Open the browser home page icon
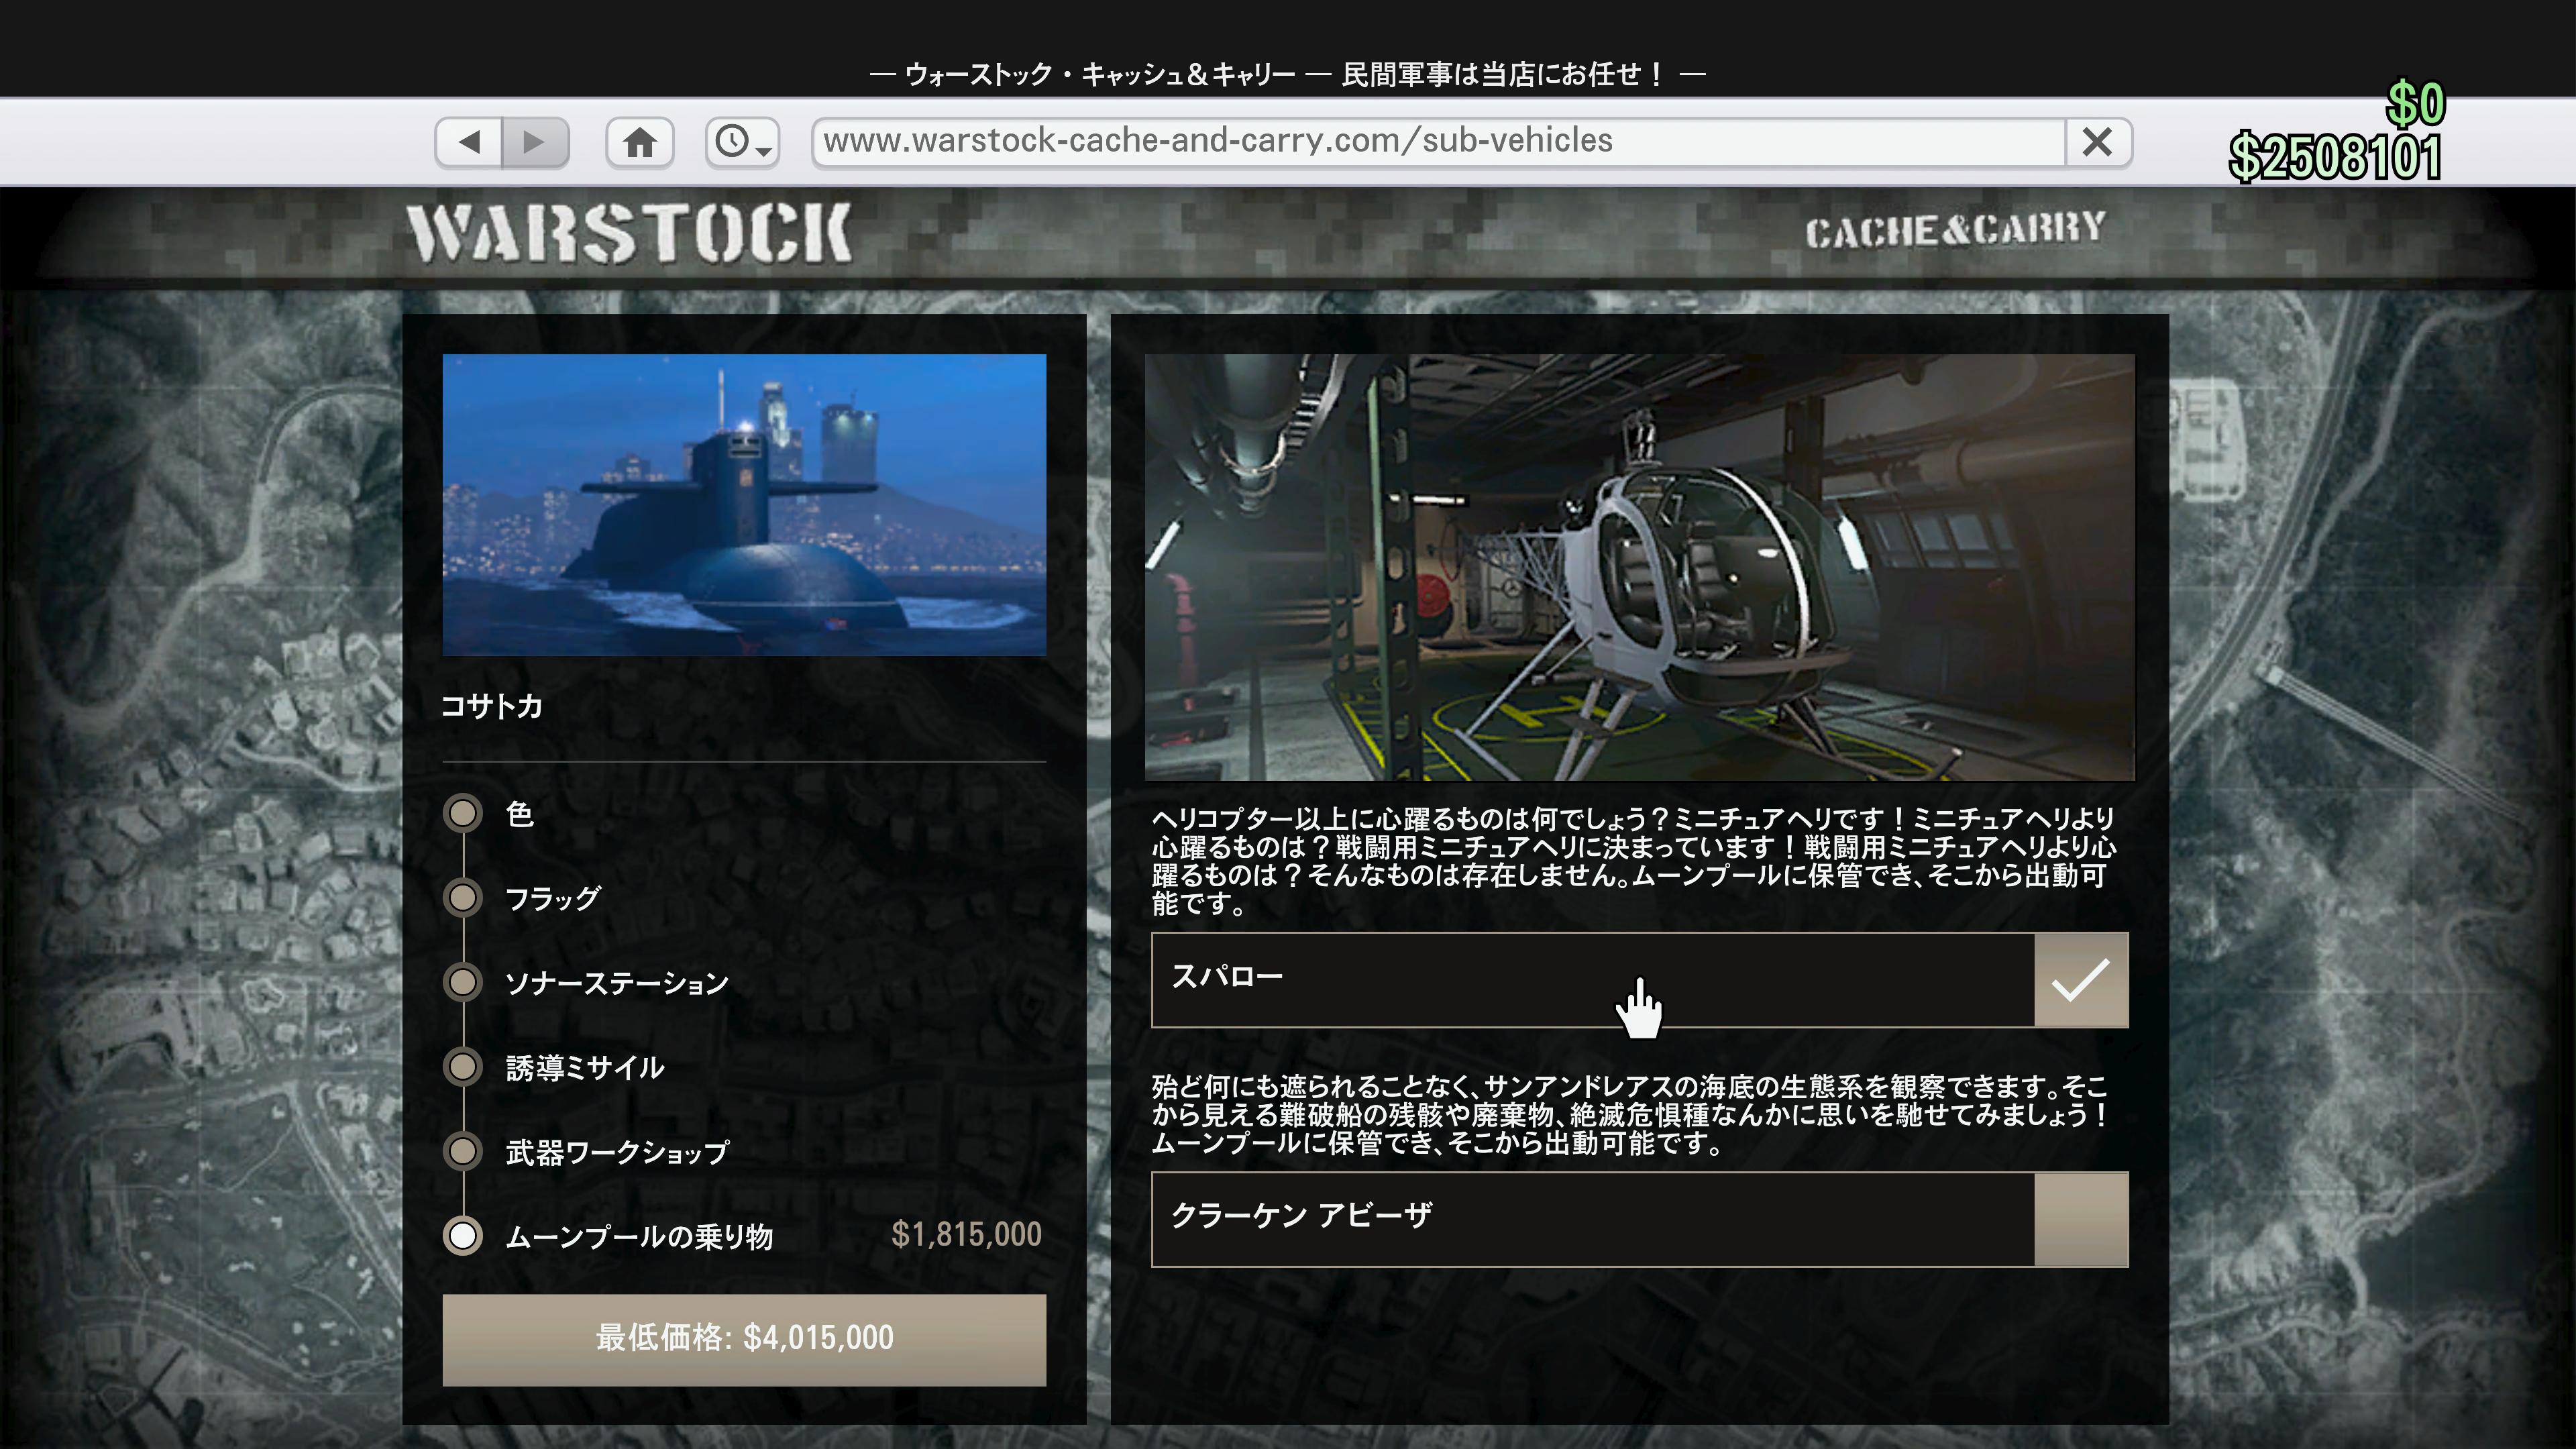The width and height of the screenshot is (2576, 1449). coord(640,142)
